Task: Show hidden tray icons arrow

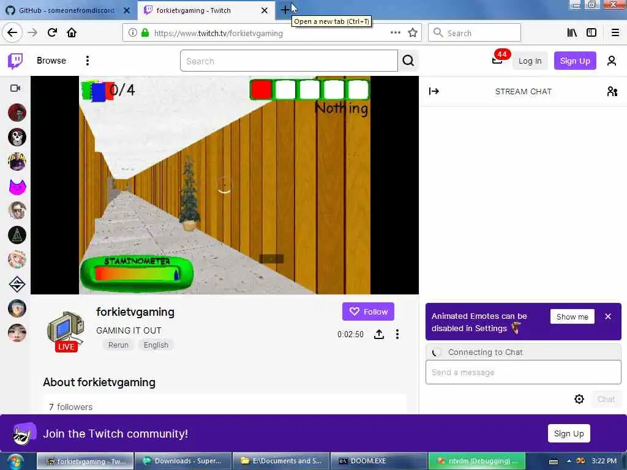Action: tap(569, 461)
